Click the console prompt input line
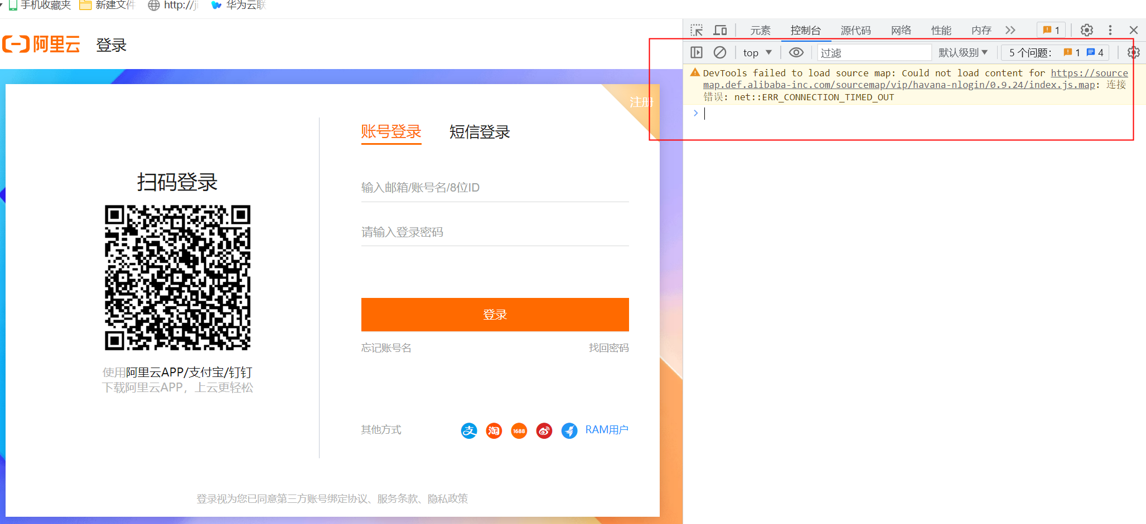Viewport: 1146px width, 524px height. [915, 114]
